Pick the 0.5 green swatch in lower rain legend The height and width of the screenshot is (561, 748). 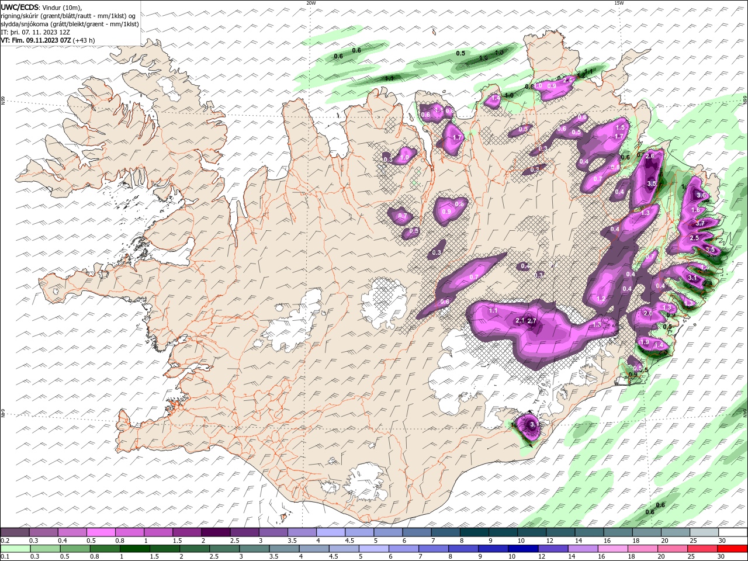click(75, 549)
